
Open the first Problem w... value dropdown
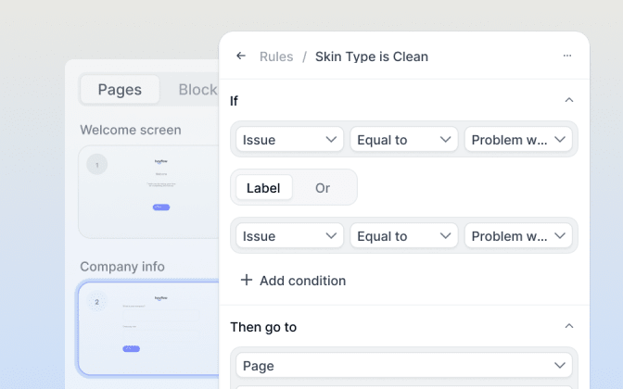[518, 139]
